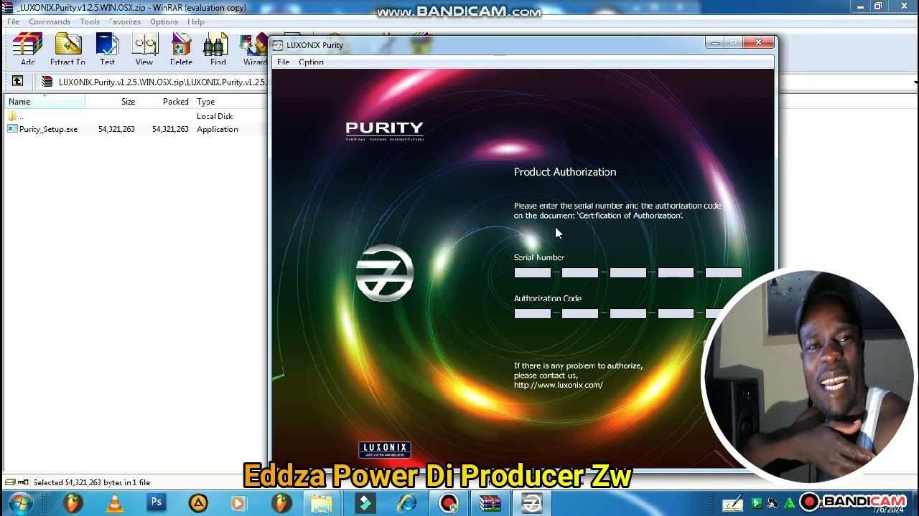The image size is (919, 516).
Task: Click the drive icon in WinRAR status bar
Action: 10,482
